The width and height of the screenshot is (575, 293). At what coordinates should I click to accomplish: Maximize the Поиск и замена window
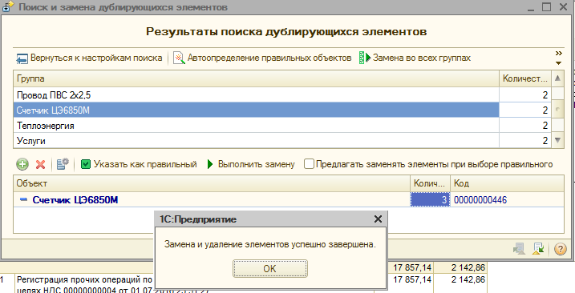coord(546,6)
